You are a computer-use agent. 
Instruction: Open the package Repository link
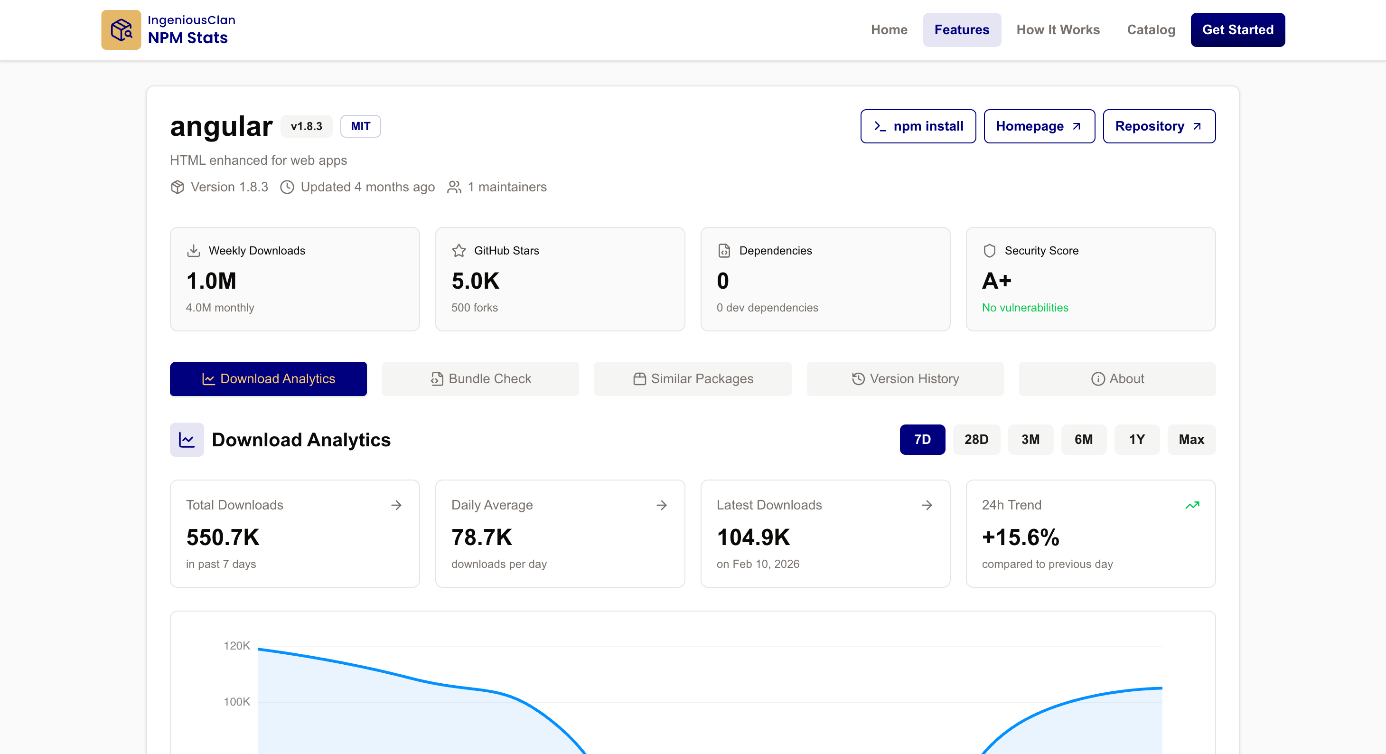click(x=1159, y=126)
